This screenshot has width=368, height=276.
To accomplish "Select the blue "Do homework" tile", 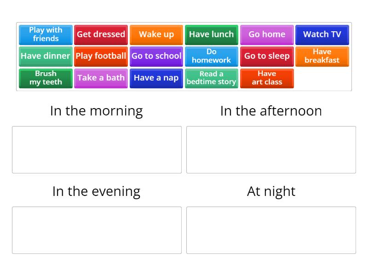I will pos(212,56).
